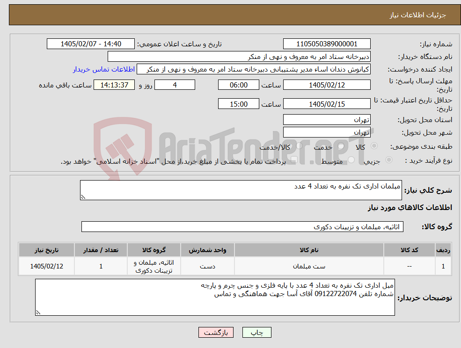Click the گروه کالا column header
461x348 pixels.
154,250
